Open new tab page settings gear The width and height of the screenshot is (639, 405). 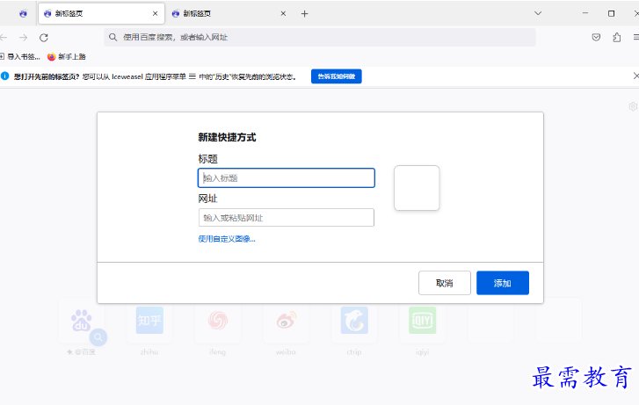click(x=633, y=106)
